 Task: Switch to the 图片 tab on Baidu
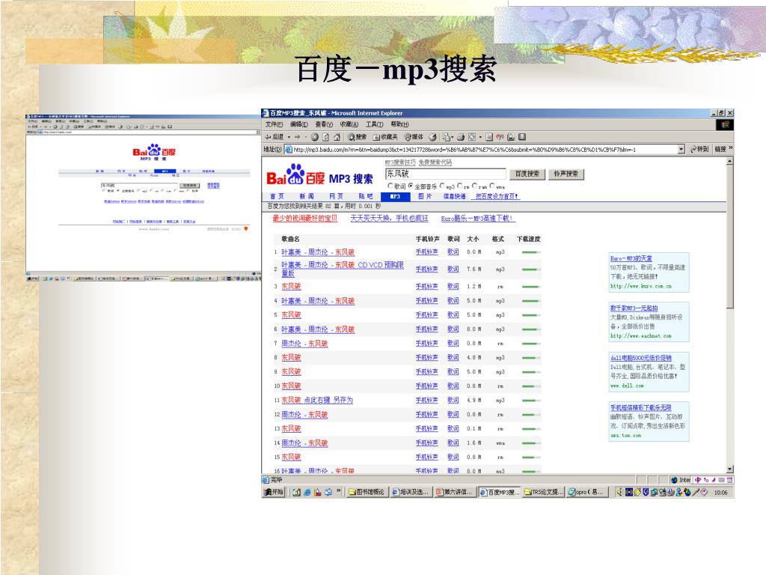(425, 197)
